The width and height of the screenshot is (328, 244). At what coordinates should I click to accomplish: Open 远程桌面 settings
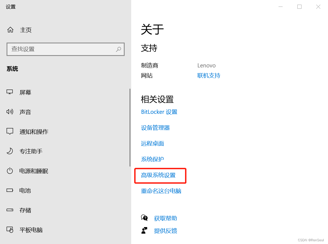point(152,143)
